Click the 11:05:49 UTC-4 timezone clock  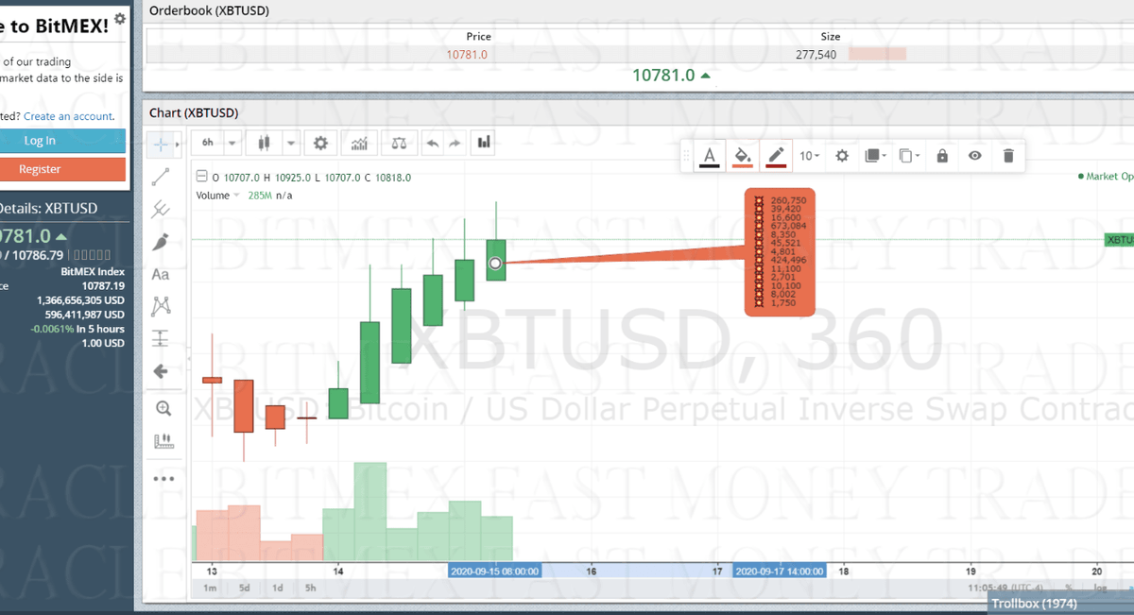point(1006,588)
